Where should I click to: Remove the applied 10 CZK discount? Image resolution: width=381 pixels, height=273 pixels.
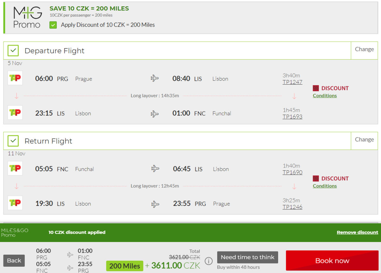(357, 232)
